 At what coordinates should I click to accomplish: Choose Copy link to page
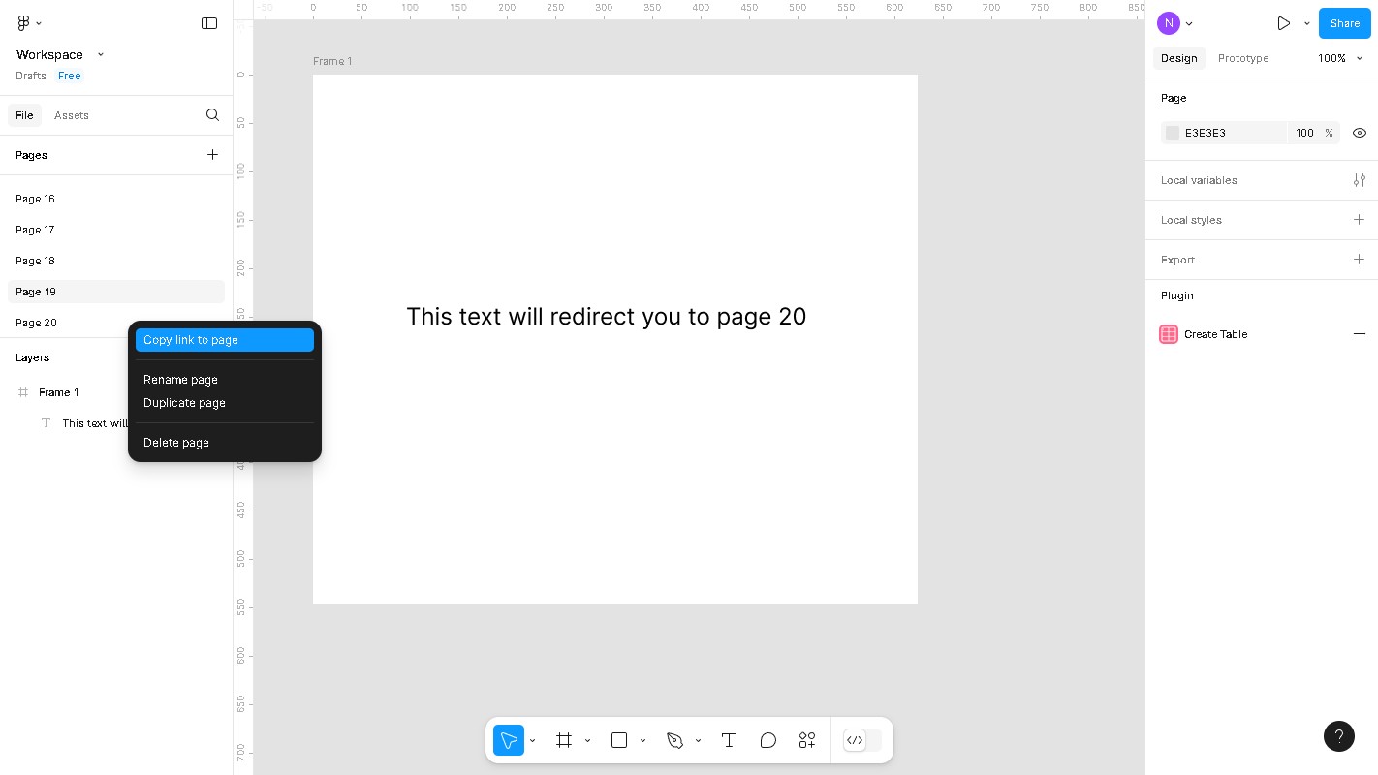click(x=225, y=340)
